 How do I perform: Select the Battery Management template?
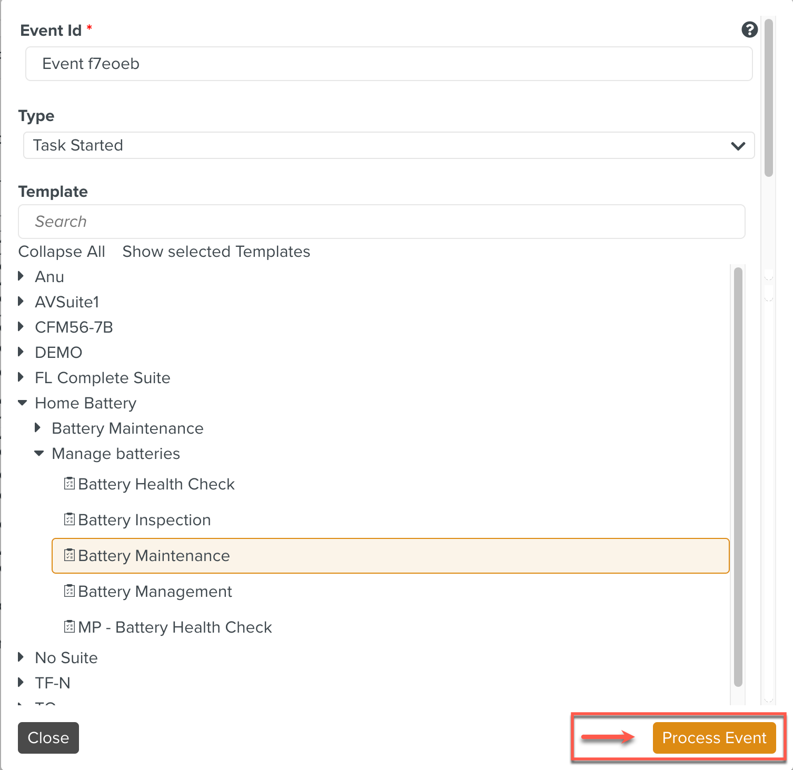click(x=155, y=592)
